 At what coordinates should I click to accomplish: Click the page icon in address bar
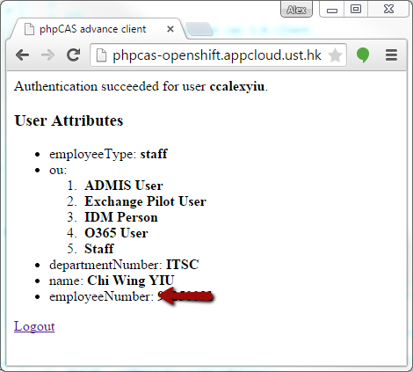pos(101,55)
